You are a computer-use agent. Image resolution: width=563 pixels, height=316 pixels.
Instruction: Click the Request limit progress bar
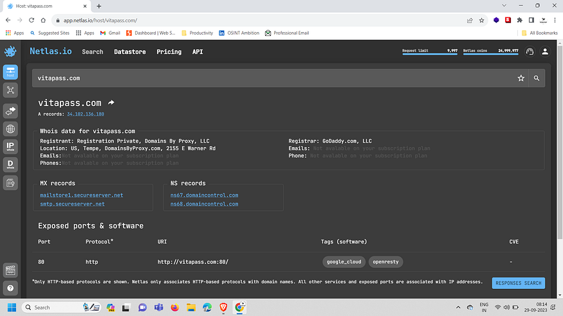(430, 54)
